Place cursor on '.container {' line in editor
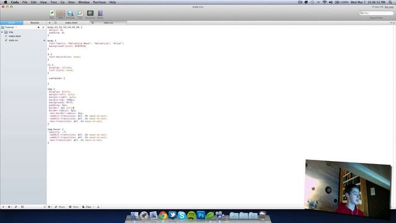This screenshot has height=223, width=396. (x=56, y=79)
